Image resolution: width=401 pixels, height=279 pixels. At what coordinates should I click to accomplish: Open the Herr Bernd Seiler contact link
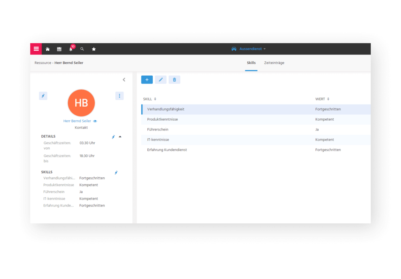click(x=77, y=121)
